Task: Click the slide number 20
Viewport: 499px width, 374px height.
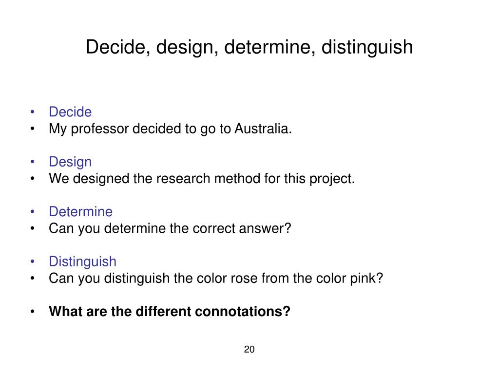Action: (249, 349)
